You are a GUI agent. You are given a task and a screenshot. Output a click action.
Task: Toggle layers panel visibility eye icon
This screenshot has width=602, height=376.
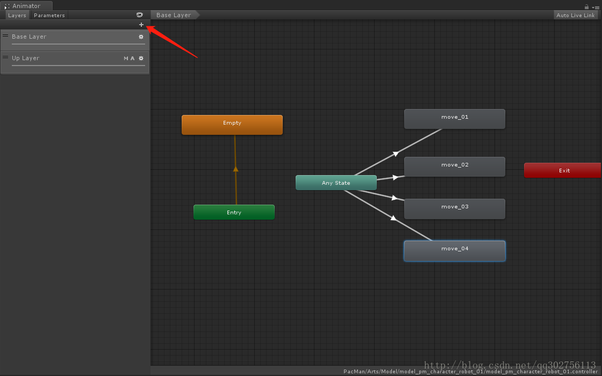coord(139,15)
